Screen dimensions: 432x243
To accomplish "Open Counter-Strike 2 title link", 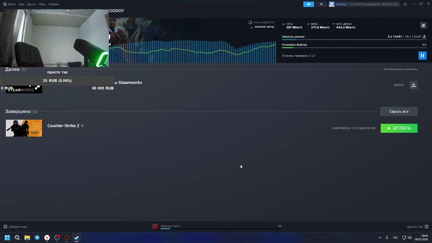I will (63, 126).
